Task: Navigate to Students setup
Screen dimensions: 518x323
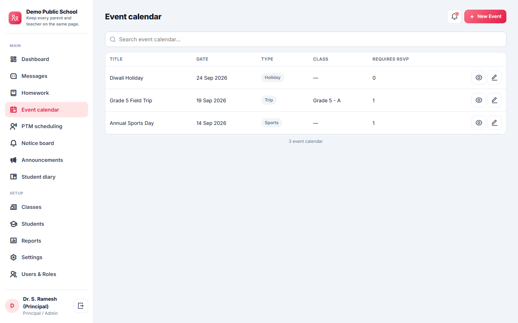Action: click(47, 224)
